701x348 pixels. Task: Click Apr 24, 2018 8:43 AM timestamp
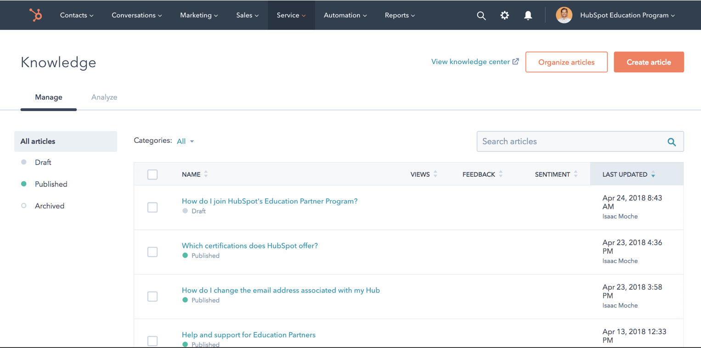click(x=632, y=202)
